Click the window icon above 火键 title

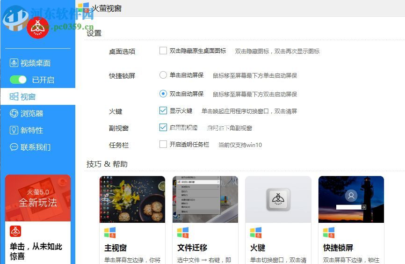pyautogui.click(x=256, y=233)
